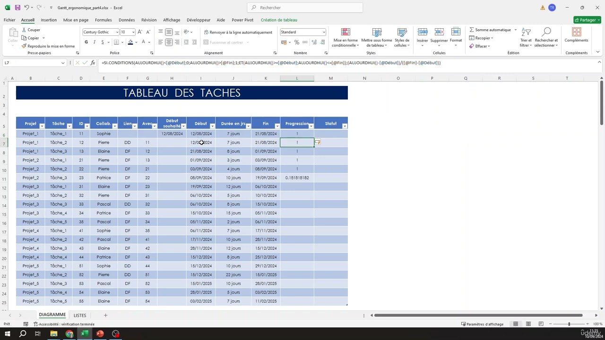Screen dimensions: 605x340
Task: Select the LISTES sheet tab
Action: 80,315
